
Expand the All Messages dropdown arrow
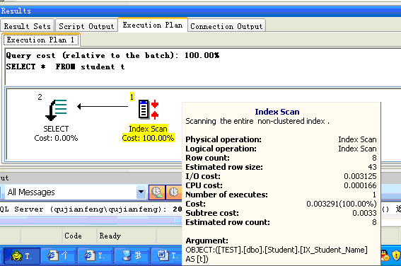141,192
